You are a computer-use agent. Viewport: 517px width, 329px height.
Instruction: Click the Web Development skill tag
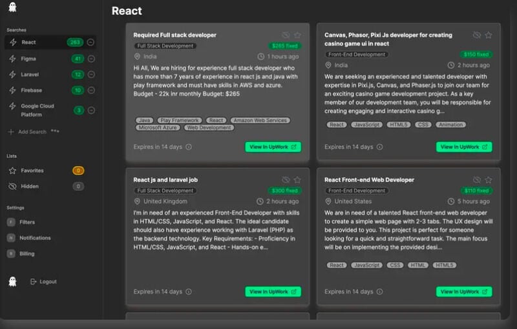[x=209, y=128]
